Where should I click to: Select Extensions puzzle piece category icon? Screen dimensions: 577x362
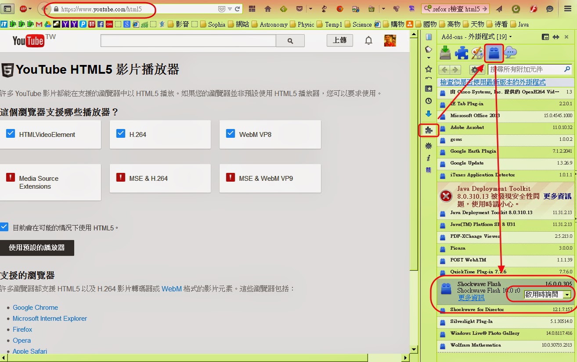(x=462, y=53)
